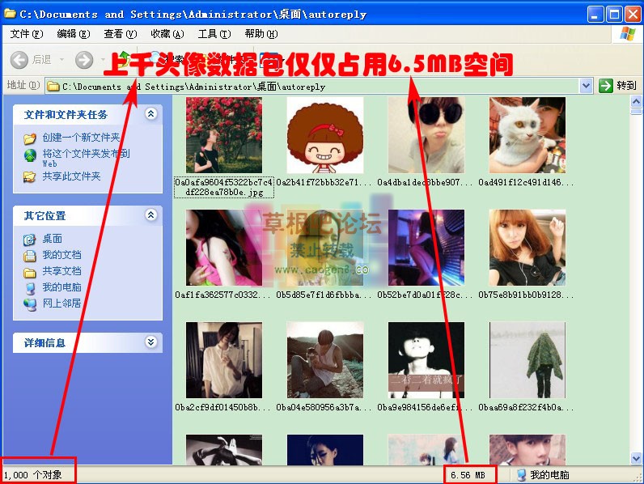
Task: Open the dropdown arrow beside Back button
Action: [62, 60]
